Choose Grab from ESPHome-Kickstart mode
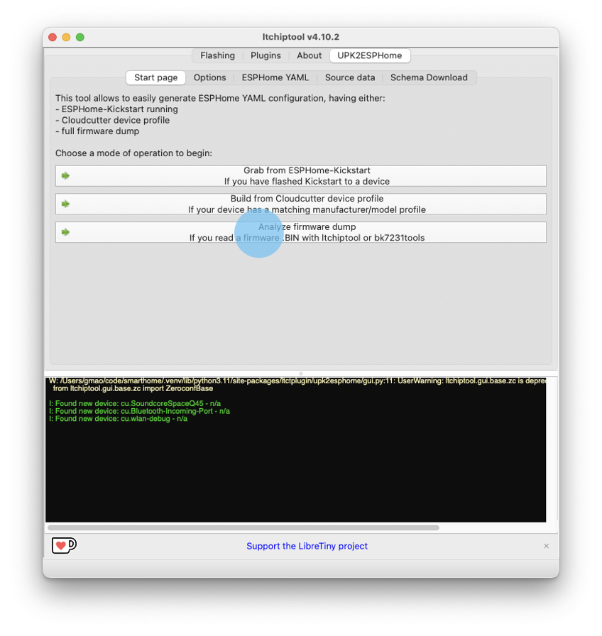 (x=300, y=175)
